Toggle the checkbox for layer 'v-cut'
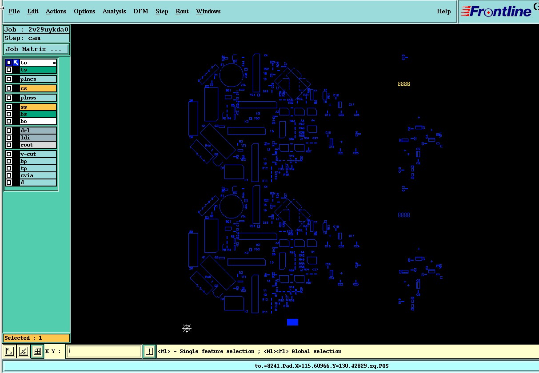 [9, 154]
